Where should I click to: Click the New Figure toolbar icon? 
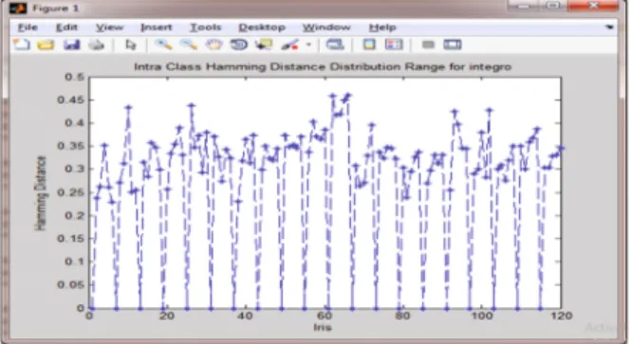tap(21, 45)
